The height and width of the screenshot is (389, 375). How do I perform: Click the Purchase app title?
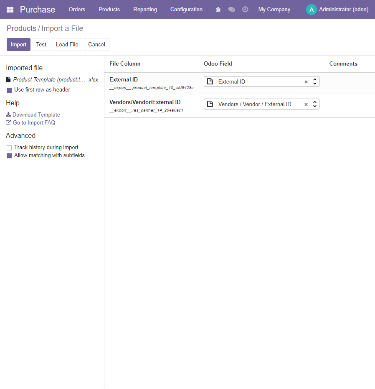[x=38, y=10]
